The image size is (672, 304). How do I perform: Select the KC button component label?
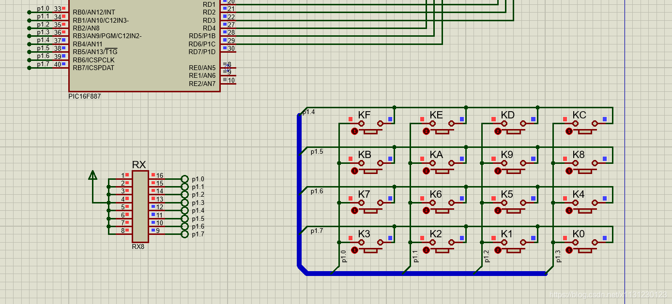pyautogui.click(x=579, y=115)
